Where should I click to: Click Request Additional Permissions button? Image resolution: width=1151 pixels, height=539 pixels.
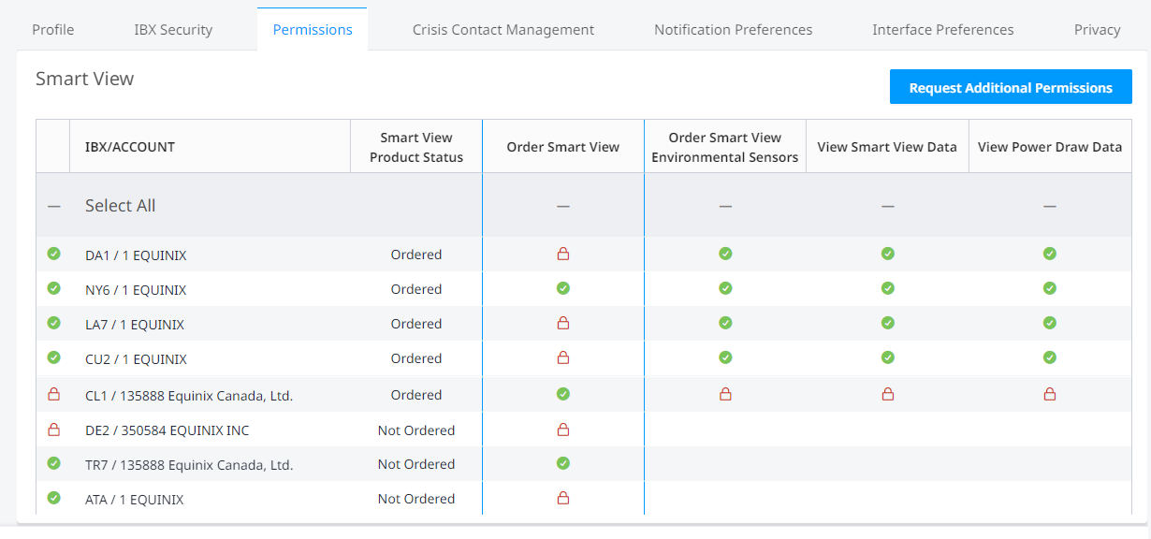[x=1011, y=87]
